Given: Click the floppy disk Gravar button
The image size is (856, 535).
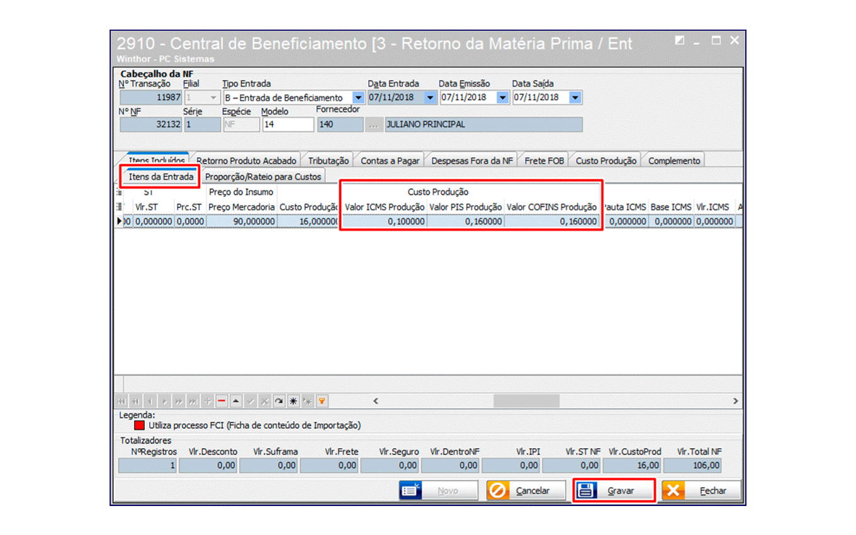Looking at the screenshot, I should 614,490.
